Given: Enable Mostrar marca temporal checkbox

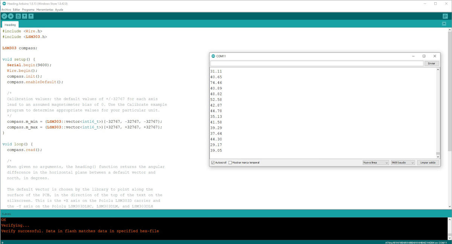Looking at the screenshot, I should click(230, 163).
